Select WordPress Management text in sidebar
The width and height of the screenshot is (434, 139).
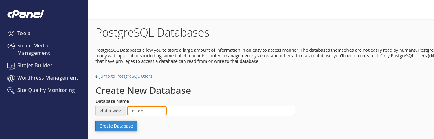pos(48,78)
